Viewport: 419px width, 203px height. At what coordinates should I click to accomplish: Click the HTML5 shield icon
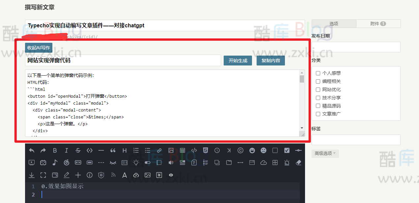(x=206, y=150)
